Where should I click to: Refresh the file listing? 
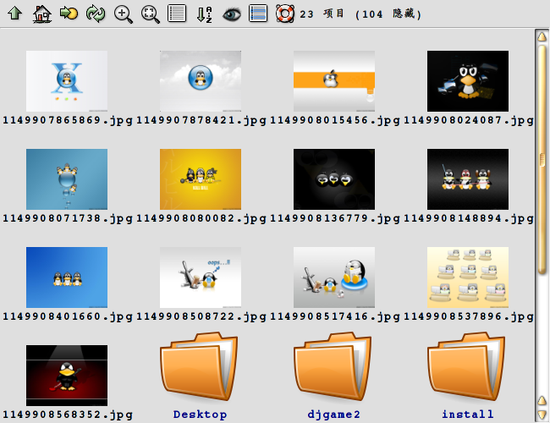(96, 14)
